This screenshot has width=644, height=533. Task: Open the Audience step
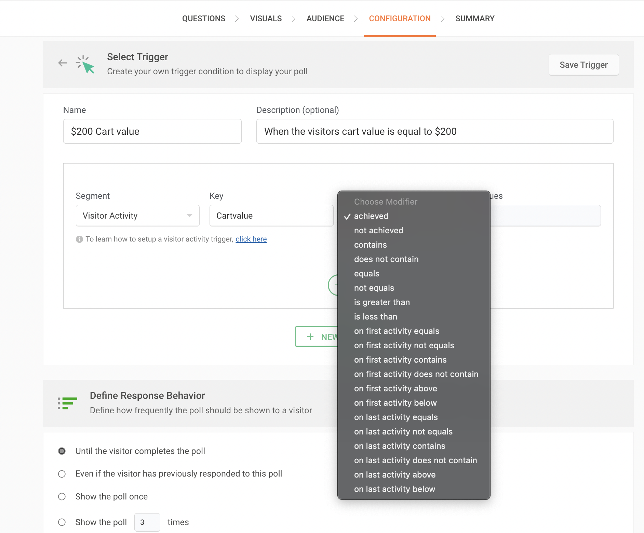point(325,18)
